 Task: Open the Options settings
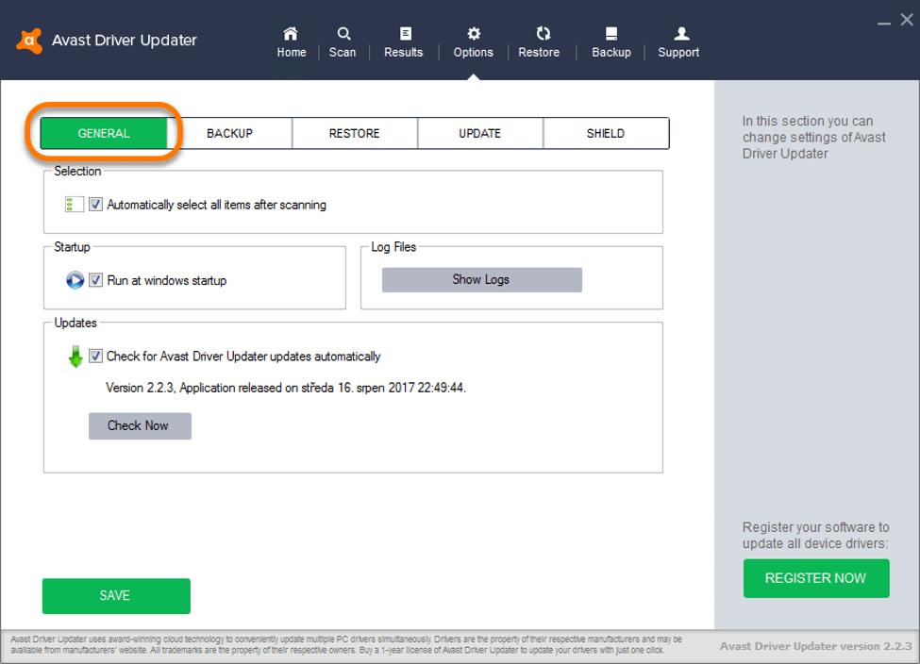(x=473, y=40)
